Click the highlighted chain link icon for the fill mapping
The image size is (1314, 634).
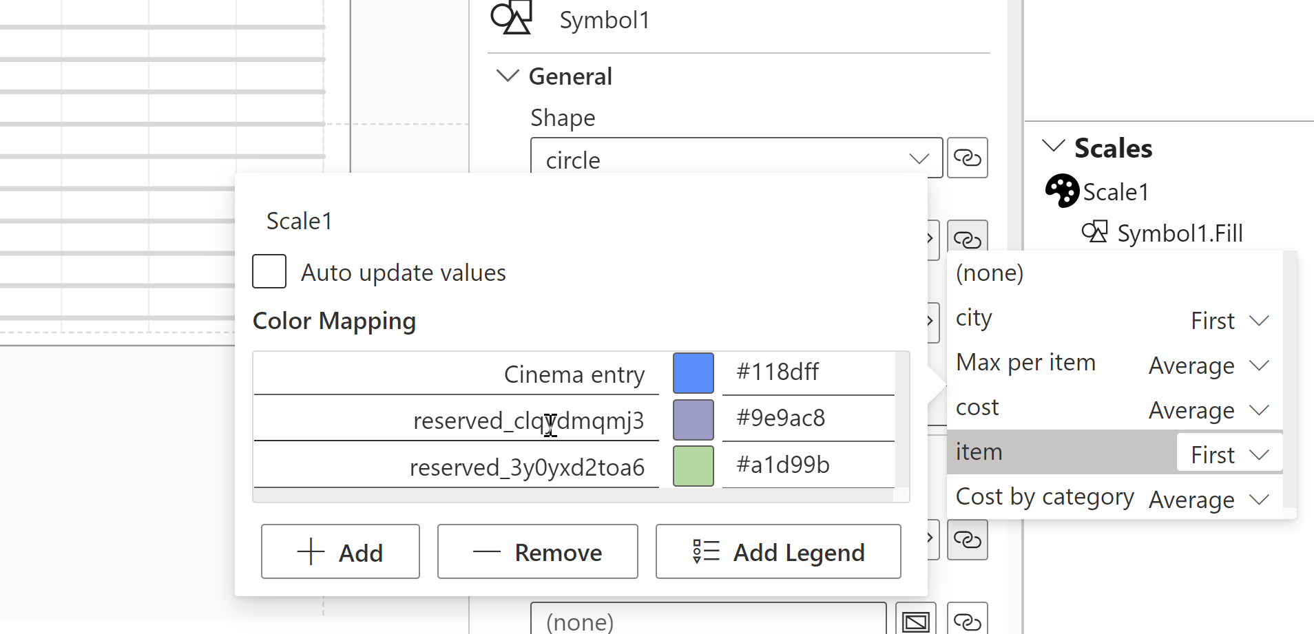pos(968,240)
